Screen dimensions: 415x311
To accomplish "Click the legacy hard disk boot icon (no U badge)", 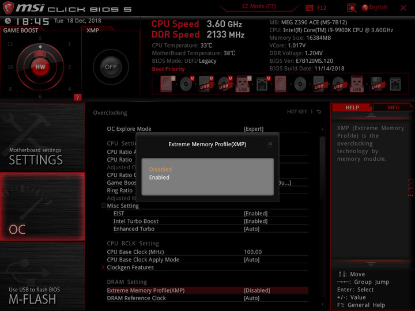I will coord(281,84).
